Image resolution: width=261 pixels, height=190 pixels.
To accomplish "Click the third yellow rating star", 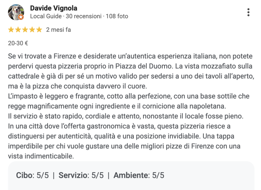I will [x=25, y=30].
